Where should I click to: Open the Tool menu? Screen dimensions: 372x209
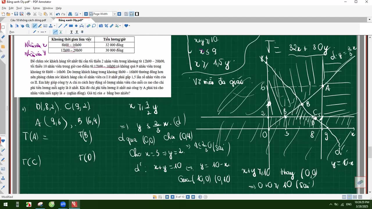pyautogui.click(x=19, y=8)
